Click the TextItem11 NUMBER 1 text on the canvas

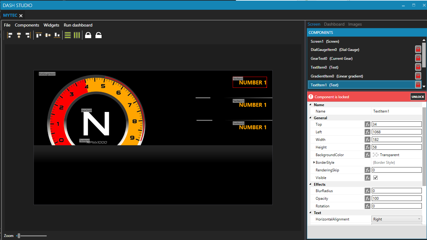pyautogui.click(x=253, y=105)
